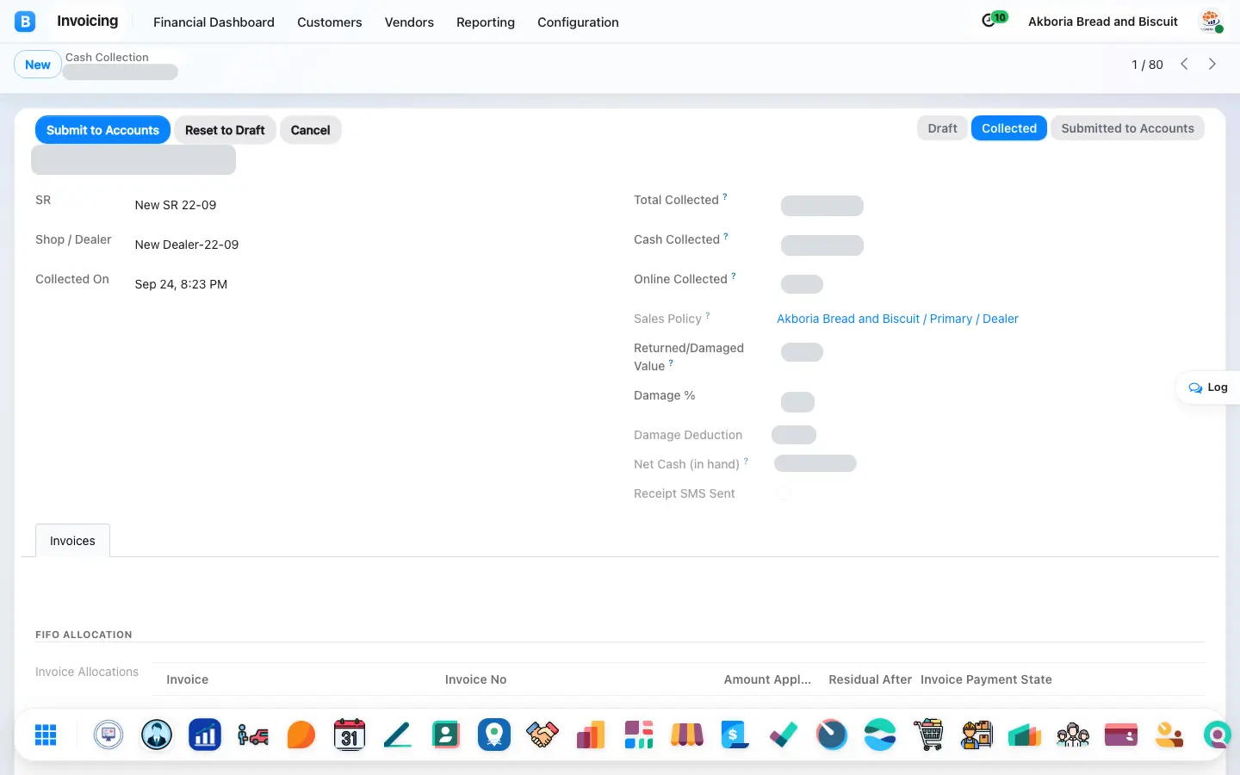Open the green pen signature app
The width and height of the screenshot is (1240, 775).
398,735
